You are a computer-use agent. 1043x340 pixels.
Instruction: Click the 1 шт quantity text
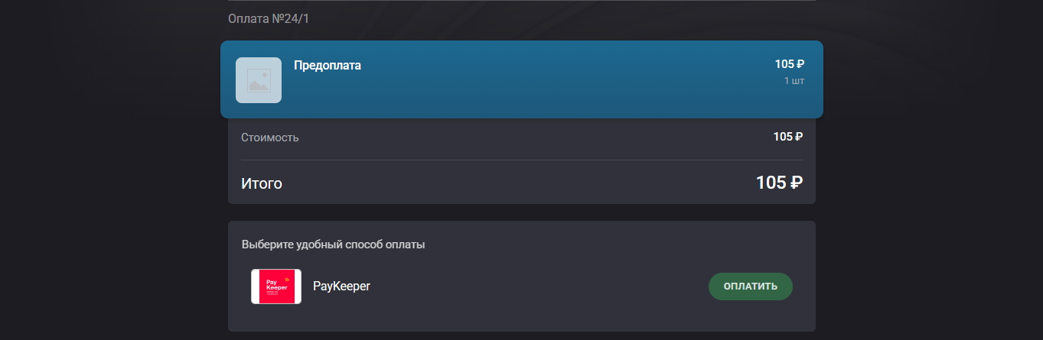tap(794, 80)
